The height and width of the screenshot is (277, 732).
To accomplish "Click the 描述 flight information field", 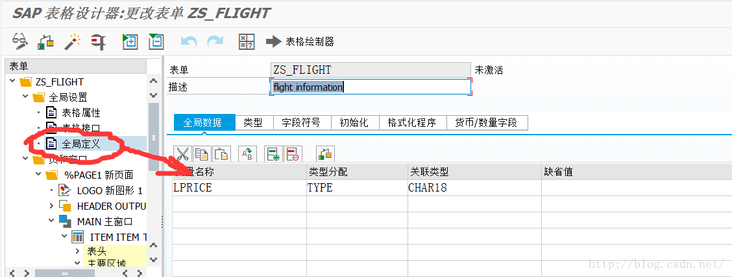I will click(371, 87).
